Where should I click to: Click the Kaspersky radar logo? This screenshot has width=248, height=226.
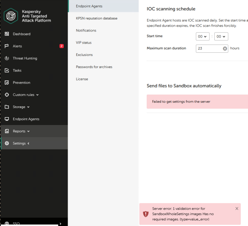[11, 16]
